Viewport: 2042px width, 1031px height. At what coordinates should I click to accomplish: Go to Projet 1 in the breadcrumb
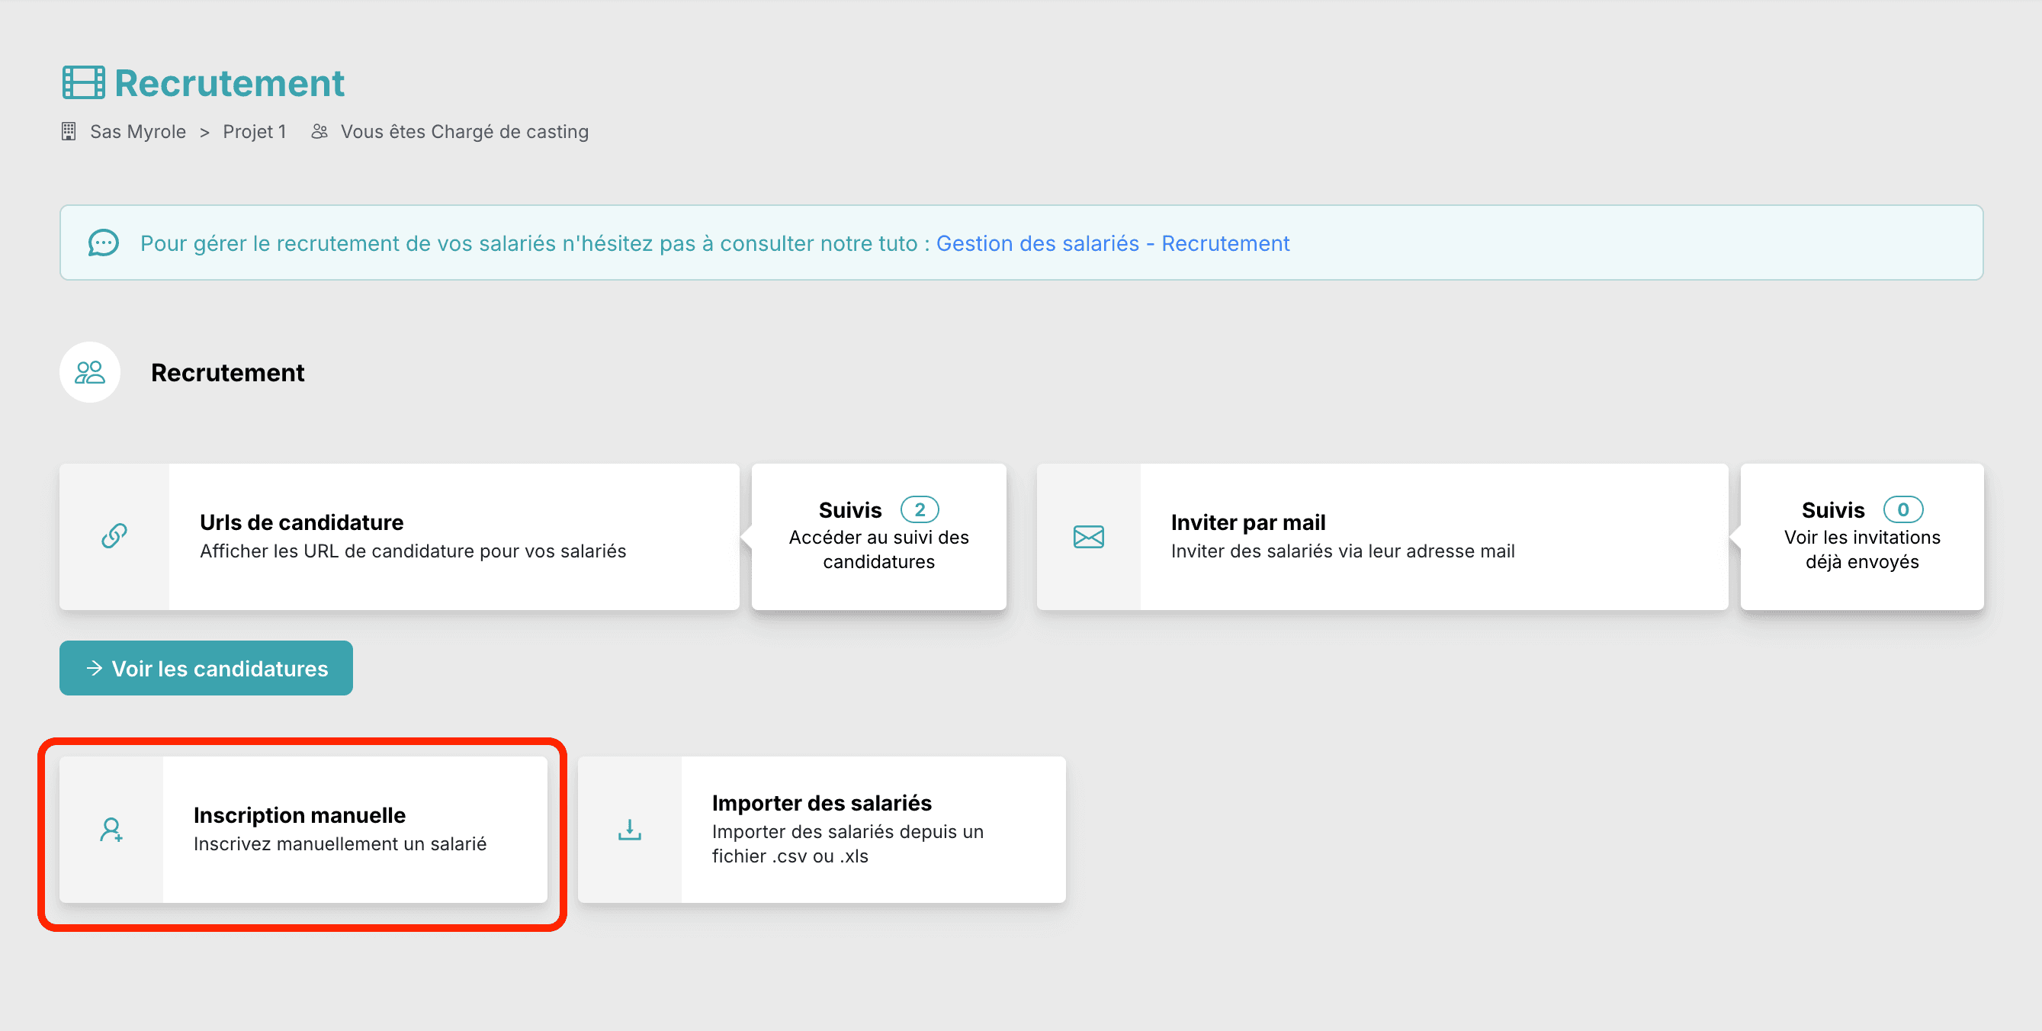(x=255, y=132)
